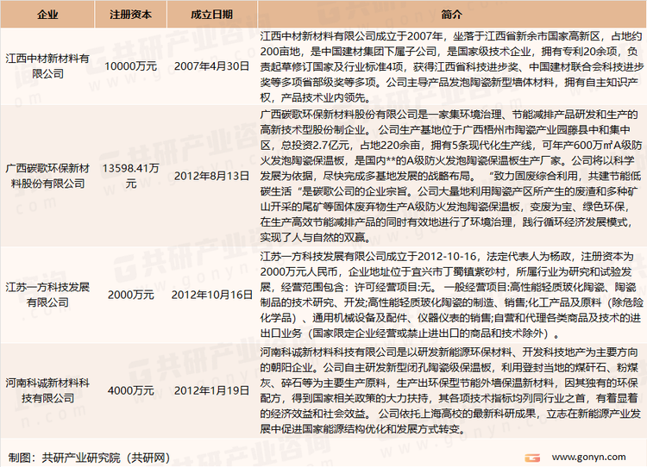Select the 2007年4月30日 date cell
This screenshot has width=647, height=467.
211,66
